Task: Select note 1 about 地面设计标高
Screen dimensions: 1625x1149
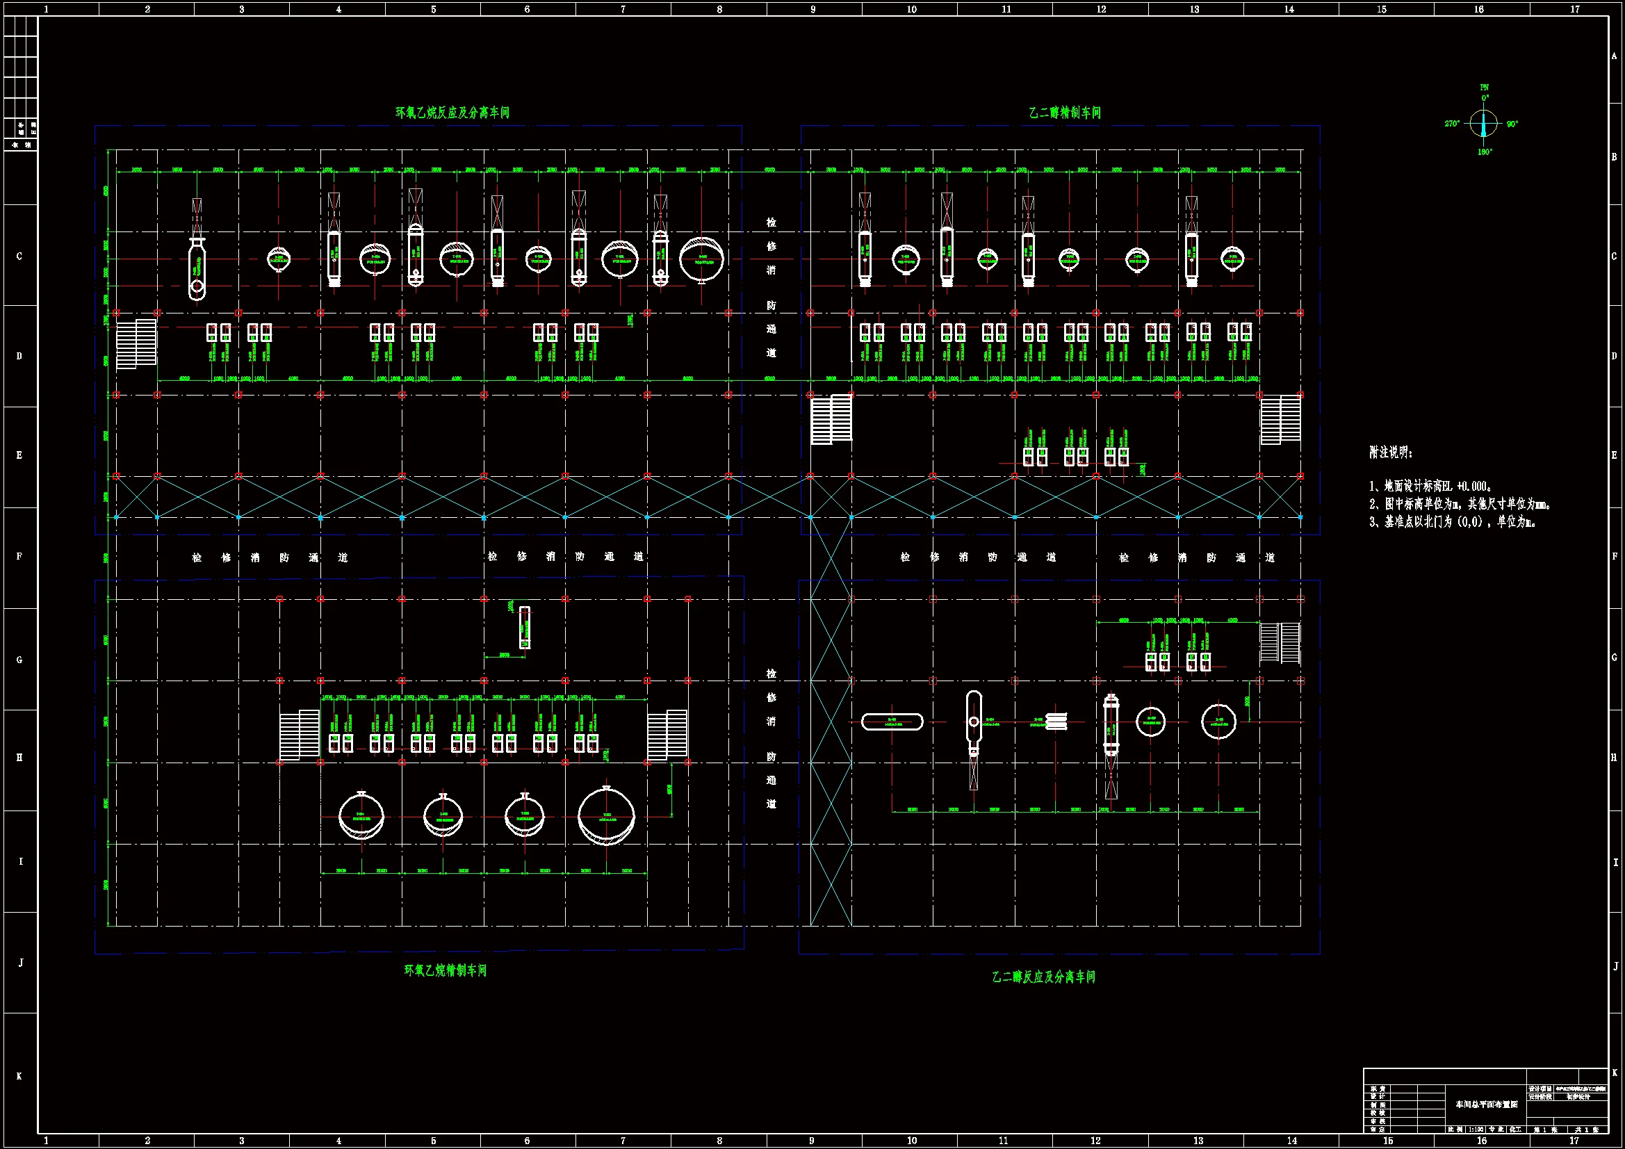Action: [x=1430, y=487]
